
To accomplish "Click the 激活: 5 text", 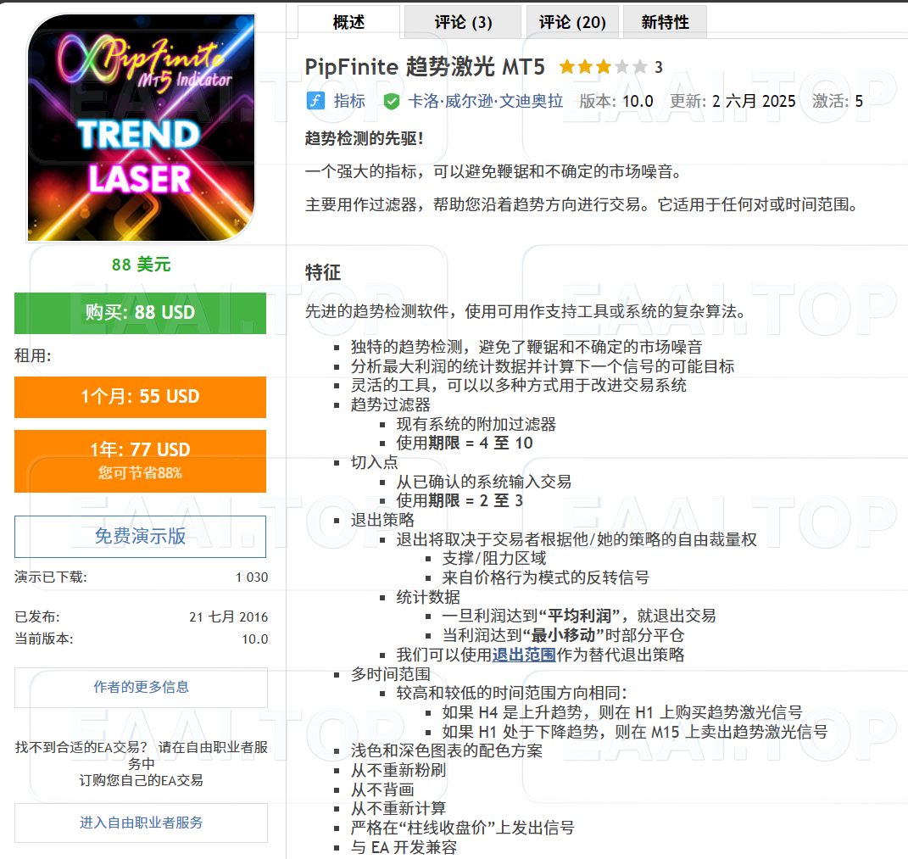I will (838, 102).
